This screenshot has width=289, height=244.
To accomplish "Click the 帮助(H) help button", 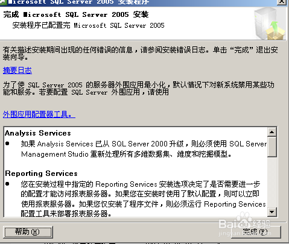I will [x=28, y=232].
